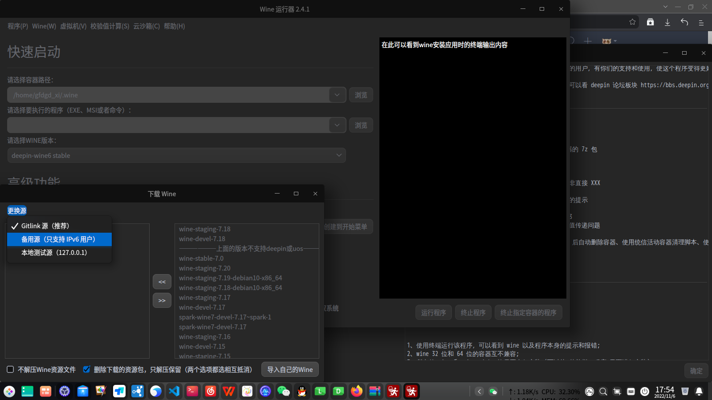Click the system monitor tray icon
Viewport: 712px width, 400px height.
[x=590, y=392]
